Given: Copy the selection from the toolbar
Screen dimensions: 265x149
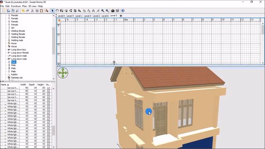Looking at the screenshot, I should 37,11.
